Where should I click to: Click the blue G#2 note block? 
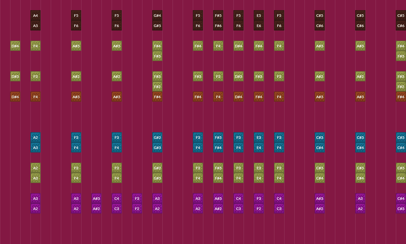[157, 138]
